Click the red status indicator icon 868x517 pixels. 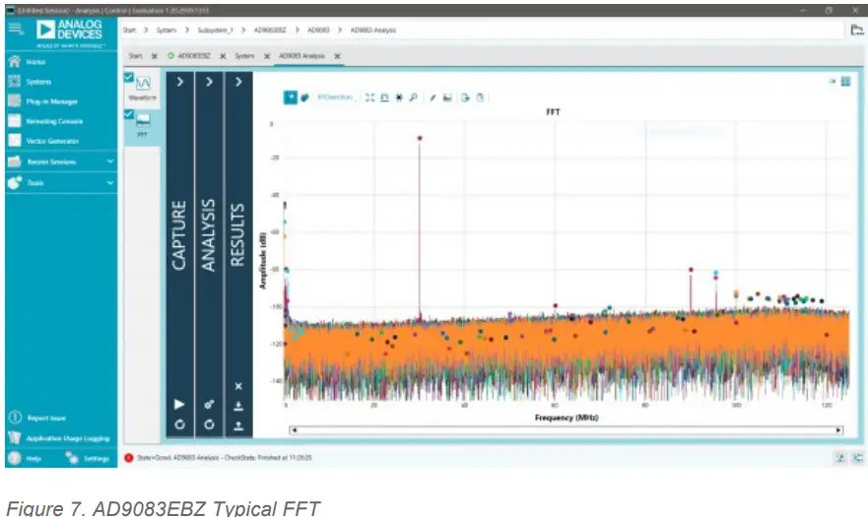tap(129, 458)
